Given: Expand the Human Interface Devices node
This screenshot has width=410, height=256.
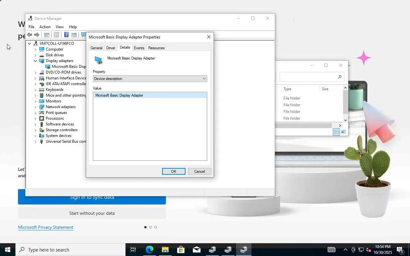Looking at the screenshot, I should point(36,78).
